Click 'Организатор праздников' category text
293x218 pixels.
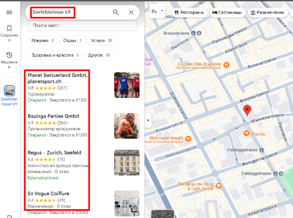[x=54, y=129]
